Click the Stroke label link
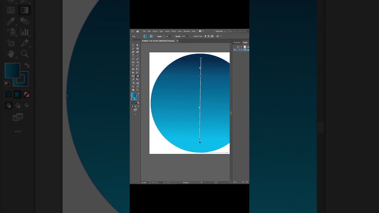Image resolution: width=379 pixels, height=213 pixels. (x=159, y=36)
